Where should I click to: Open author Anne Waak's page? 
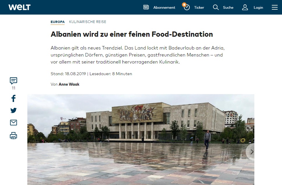(x=69, y=84)
